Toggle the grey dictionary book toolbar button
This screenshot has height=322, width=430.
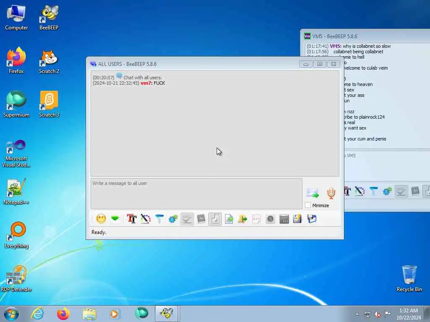[201, 219]
